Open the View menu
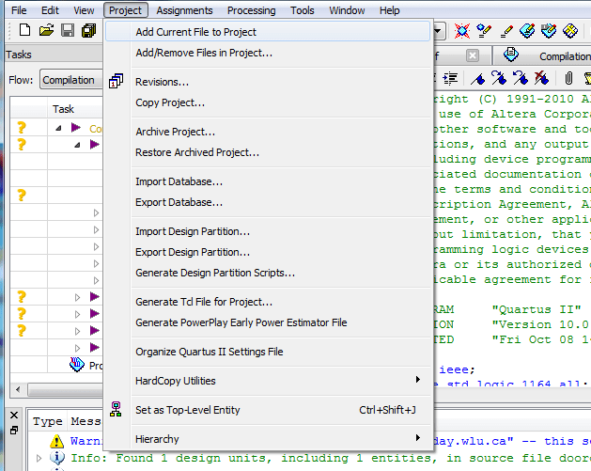The width and height of the screenshot is (591, 471). click(x=84, y=10)
